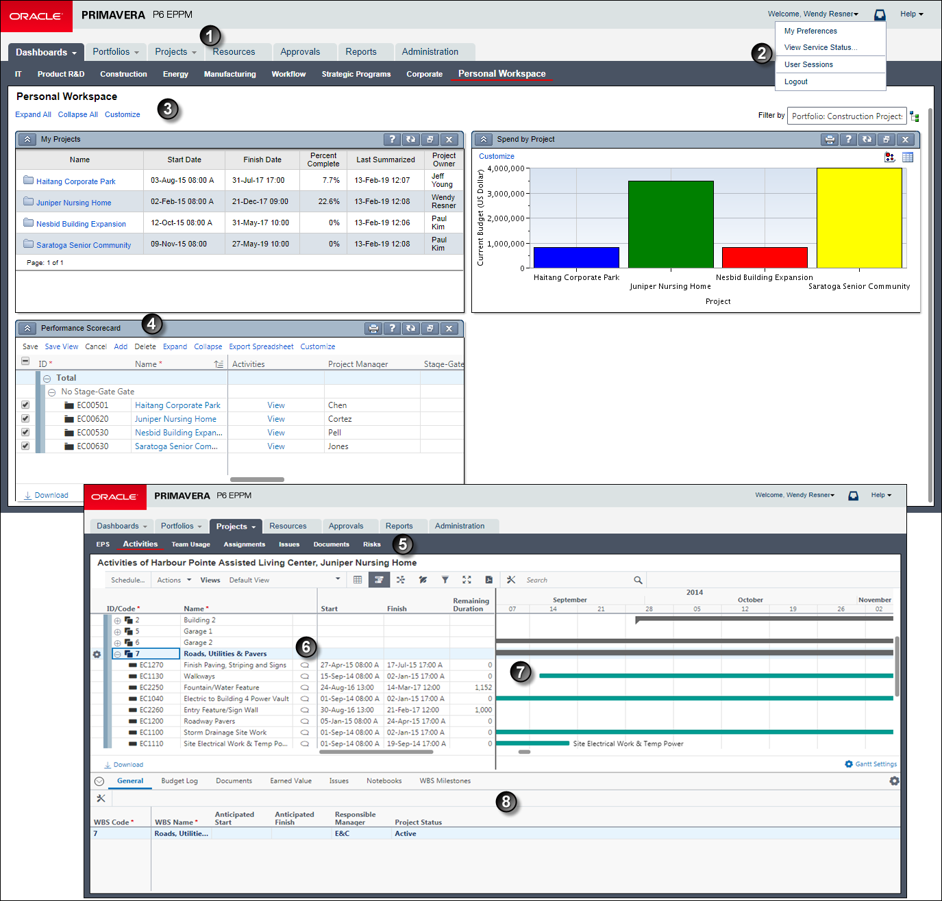
Task: Collapse the Spend by Project portlet
Action: [x=484, y=139]
